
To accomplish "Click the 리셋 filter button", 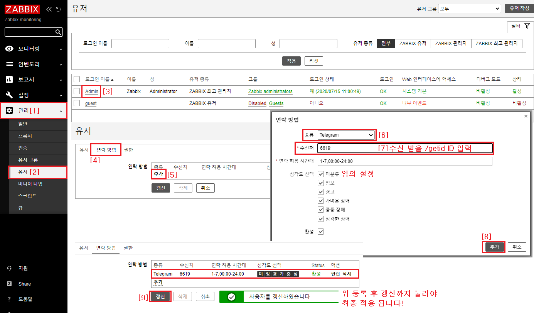I will [x=314, y=61].
